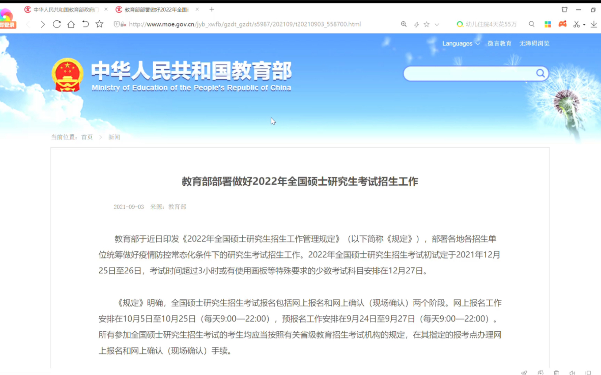This screenshot has width=601, height=375.
Task: Open the 微言教育 link
Action: 500,43
